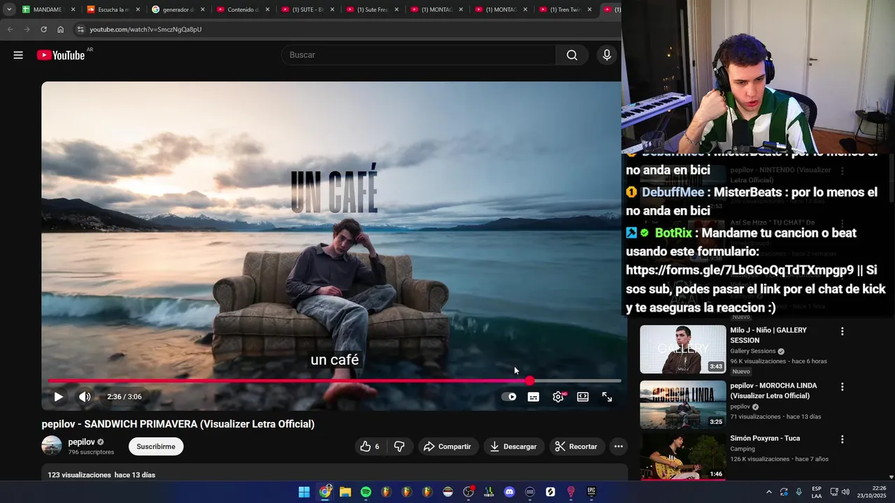Open Chrome from the taskbar
The image size is (895, 503).
(325, 492)
